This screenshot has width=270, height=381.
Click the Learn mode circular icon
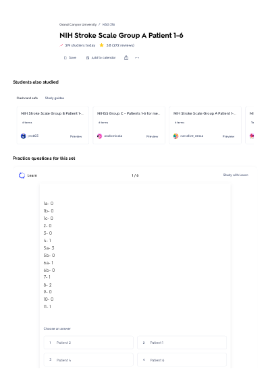pos(22,175)
